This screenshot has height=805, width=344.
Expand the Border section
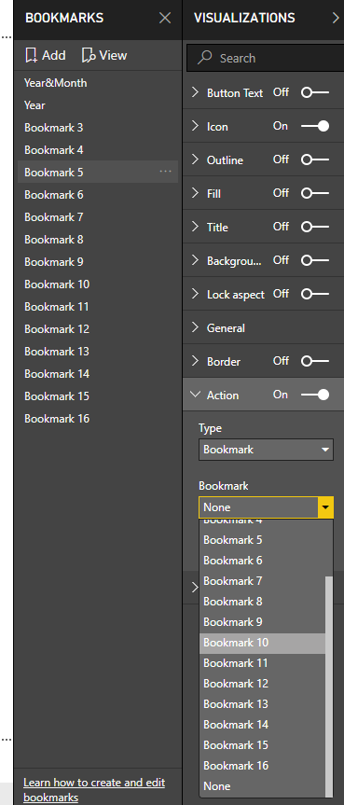click(x=195, y=361)
